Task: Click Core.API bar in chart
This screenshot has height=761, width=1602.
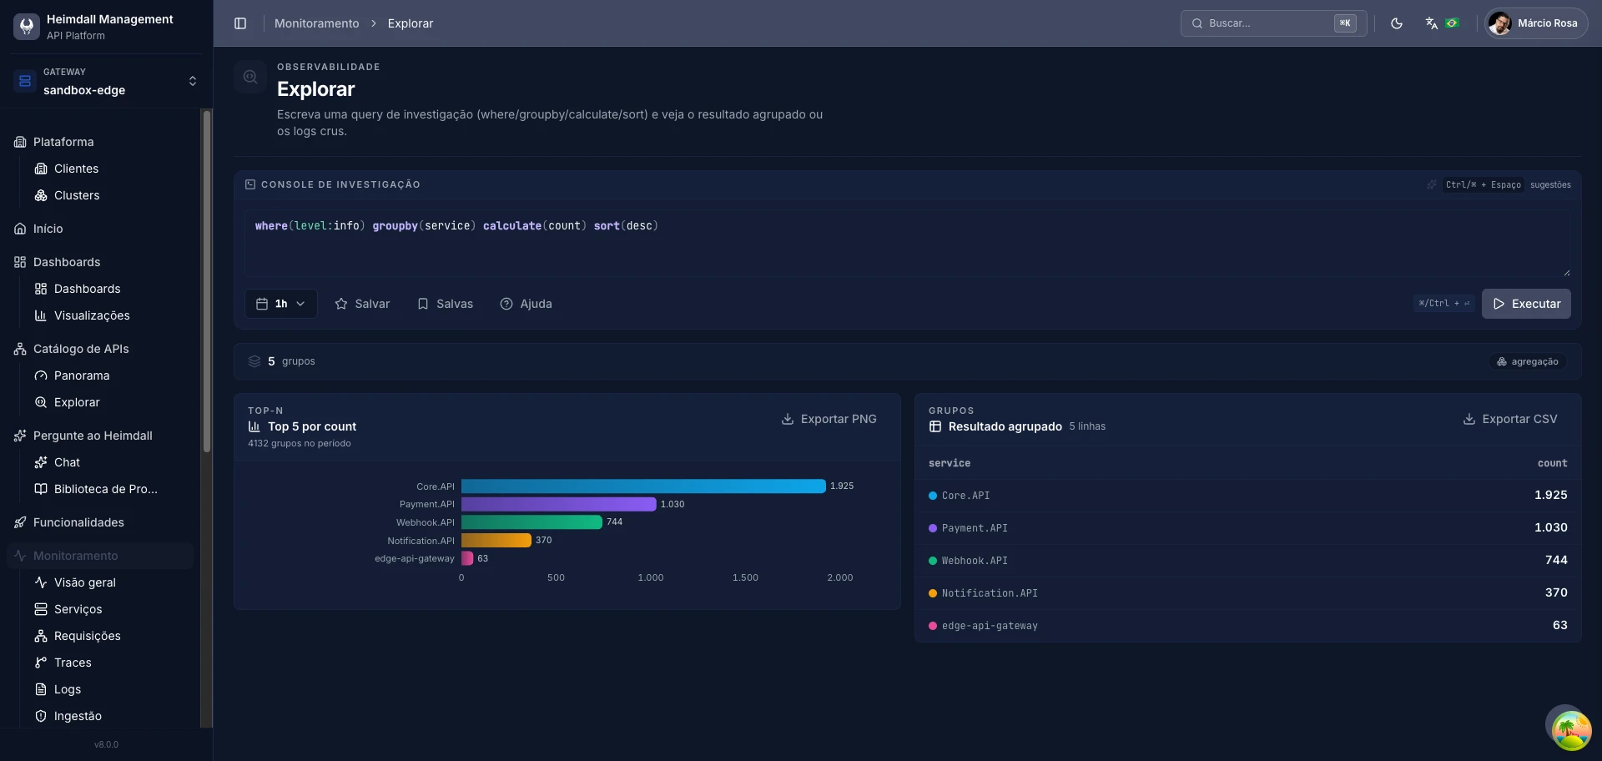Action: point(643,486)
